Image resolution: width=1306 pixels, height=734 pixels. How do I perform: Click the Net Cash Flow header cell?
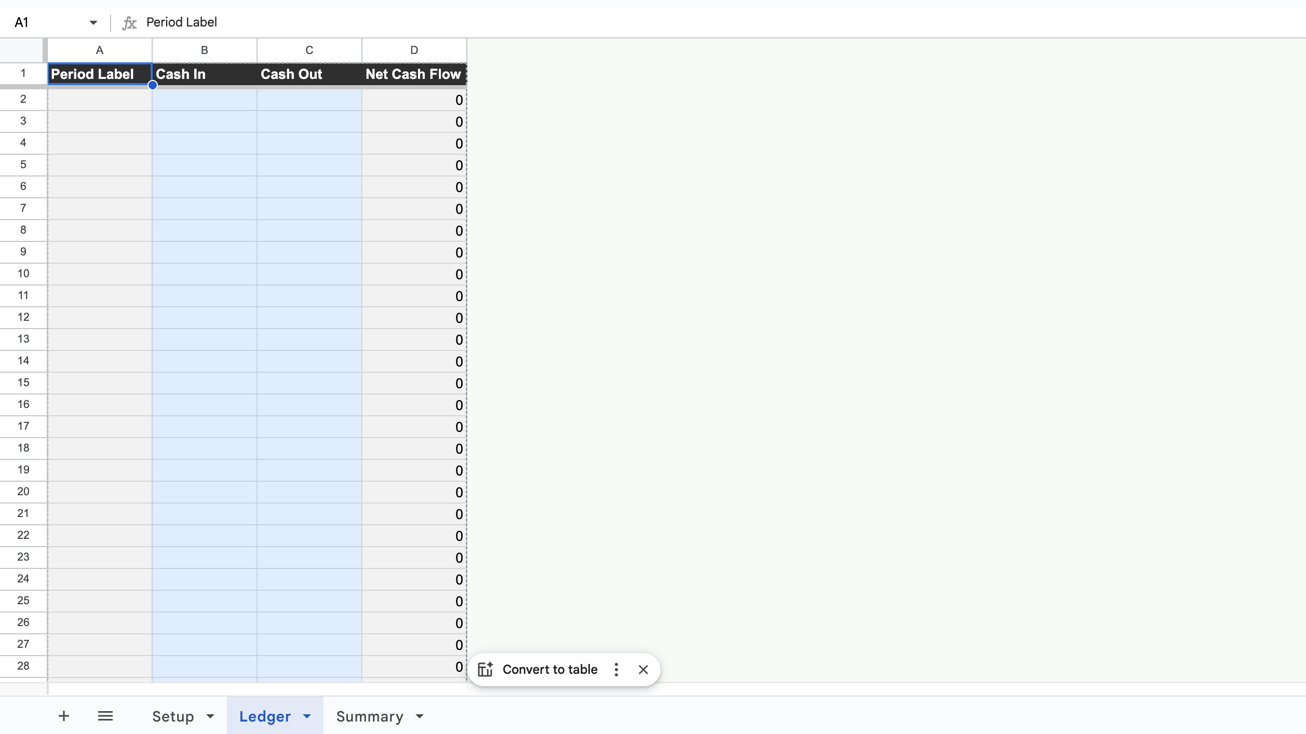click(x=413, y=74)
